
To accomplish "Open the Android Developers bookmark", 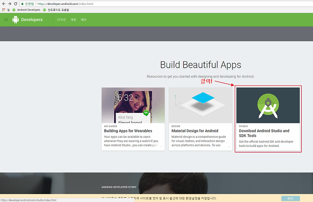I will point(26,10).
